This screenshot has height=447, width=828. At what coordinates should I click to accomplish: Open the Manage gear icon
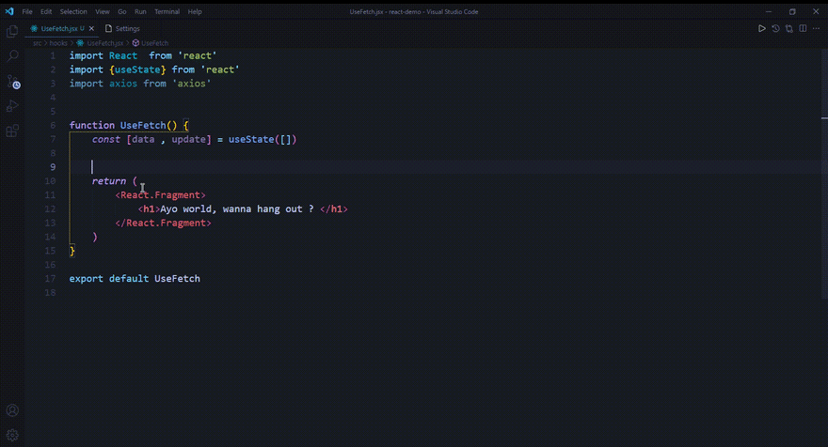12,435
